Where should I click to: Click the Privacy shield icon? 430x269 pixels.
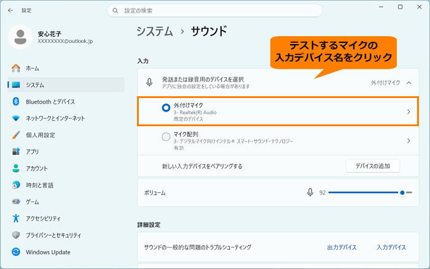coord(16,235)
